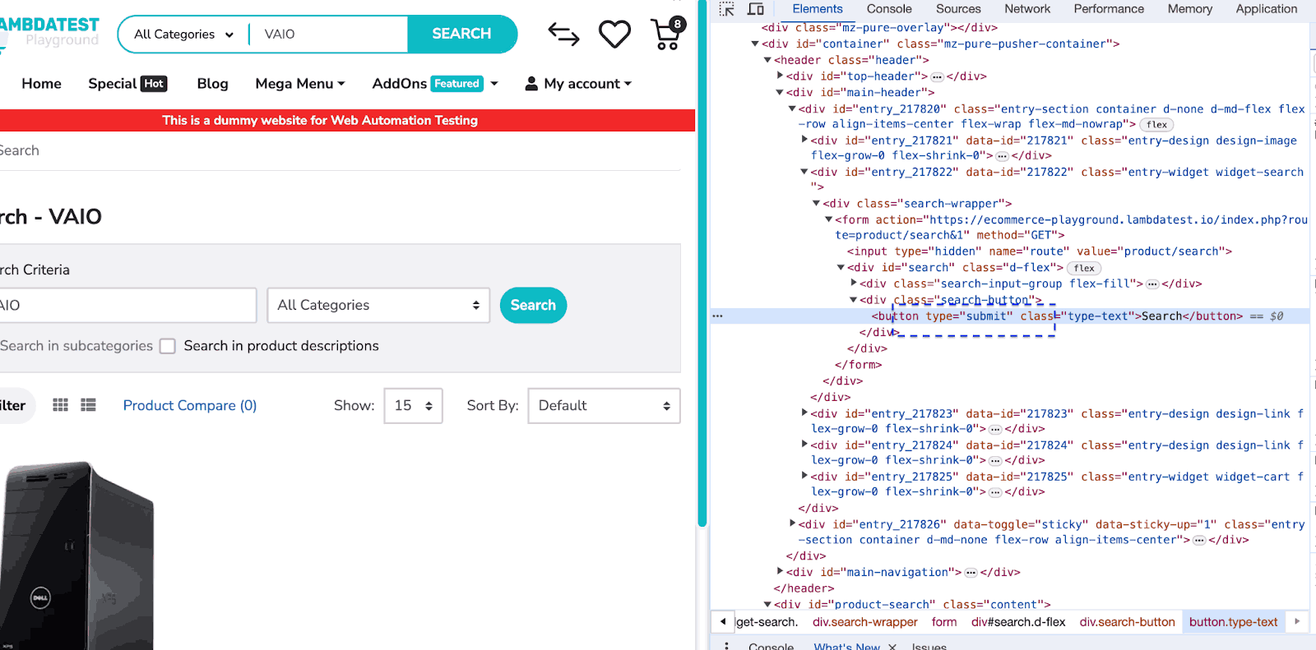Open All Categories select in search criteria

378,305
